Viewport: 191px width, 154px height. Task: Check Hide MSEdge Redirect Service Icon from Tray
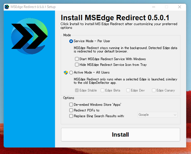pyautogui.click(x=77, y=65)
